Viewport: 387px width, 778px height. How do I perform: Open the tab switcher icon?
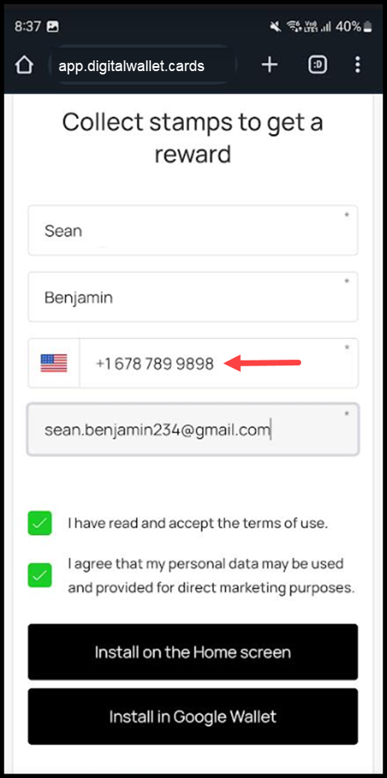pos(318,65)
